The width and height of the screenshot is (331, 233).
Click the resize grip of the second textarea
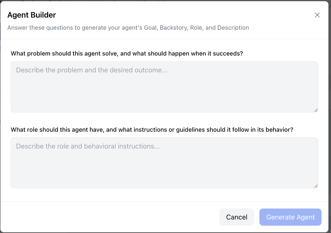pos(316,186)
